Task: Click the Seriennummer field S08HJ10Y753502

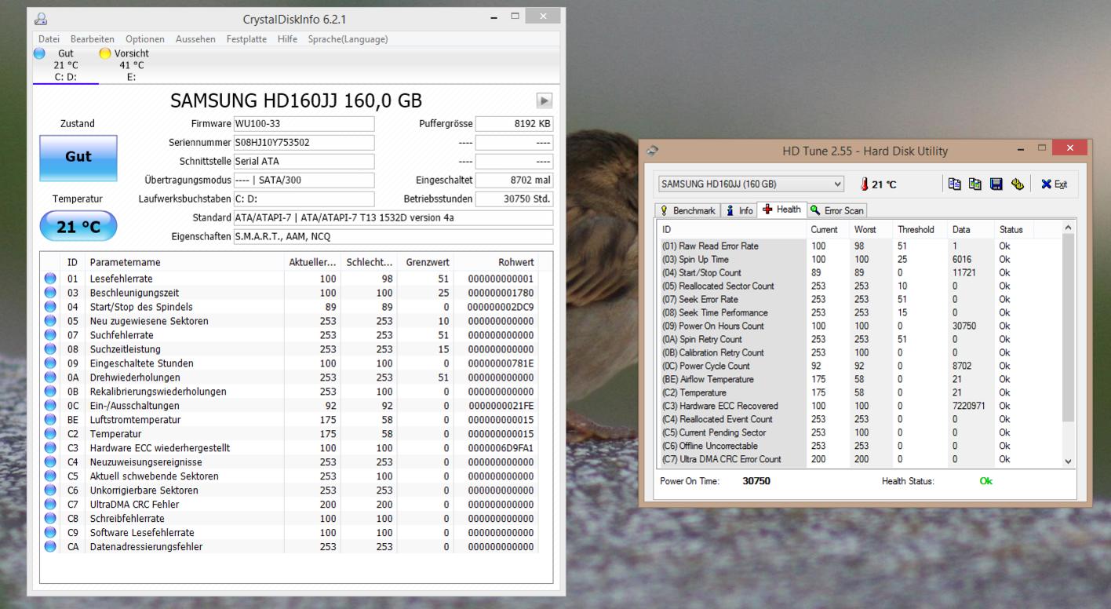Action: click(x=304, y=143)
